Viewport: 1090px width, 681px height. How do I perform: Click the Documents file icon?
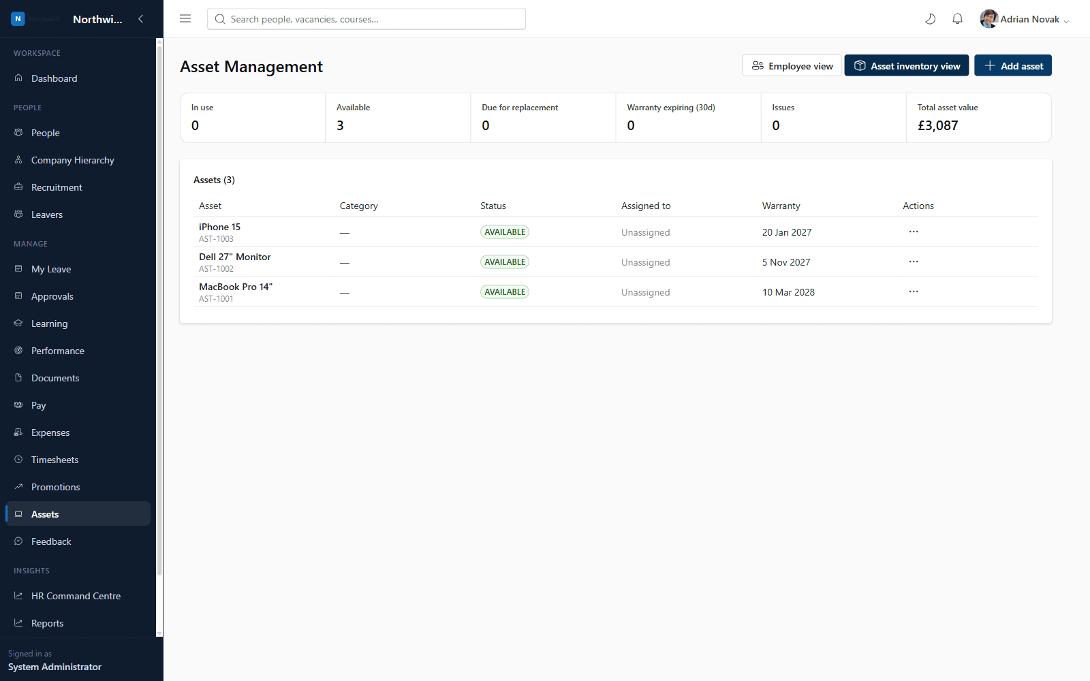(x=18, y=378)
